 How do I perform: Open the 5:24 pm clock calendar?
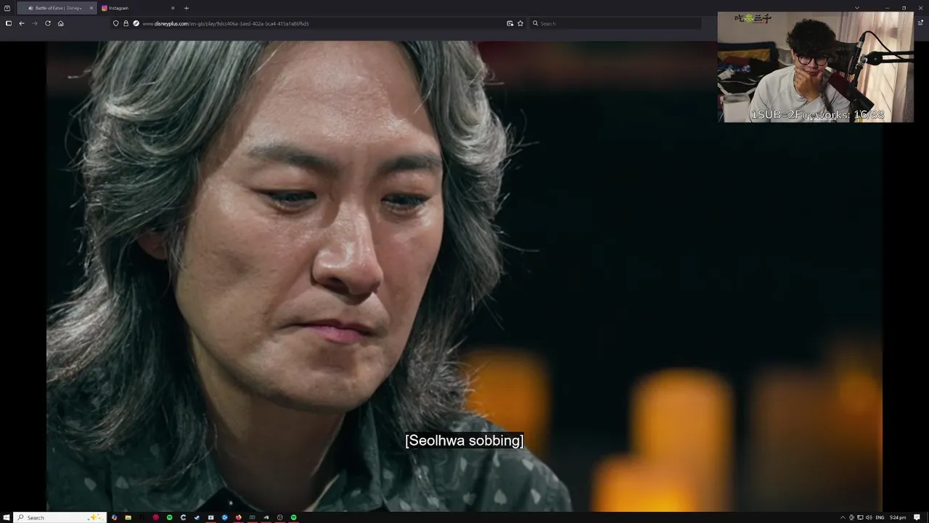coord(898,517)
